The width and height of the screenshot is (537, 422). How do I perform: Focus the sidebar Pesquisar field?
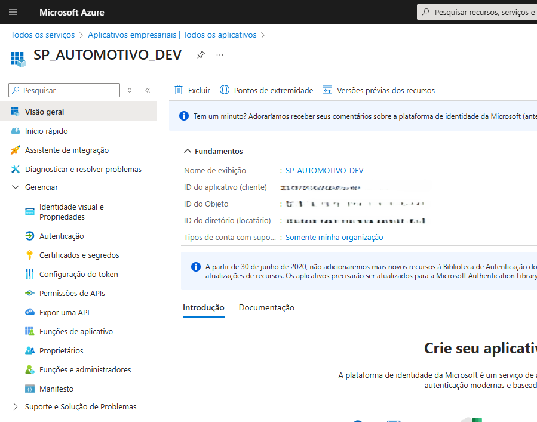(x=65, y=90)
